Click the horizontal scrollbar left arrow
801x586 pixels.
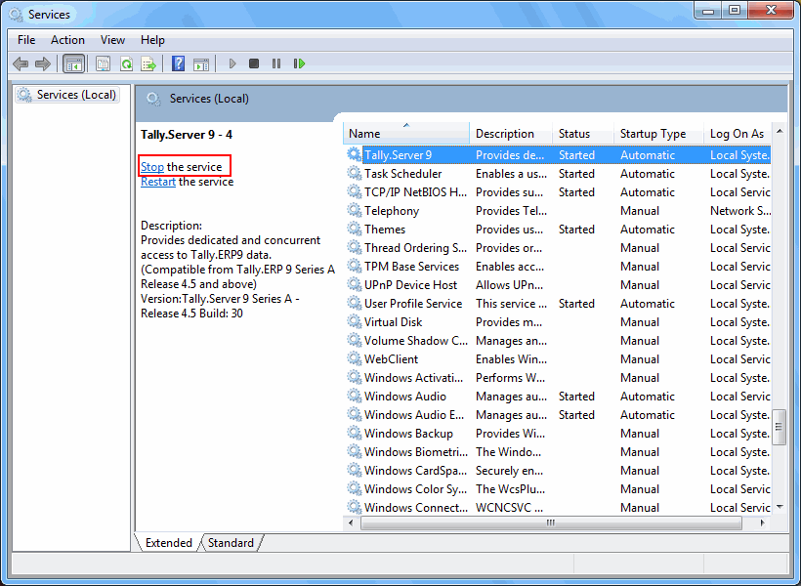(351, 523)
